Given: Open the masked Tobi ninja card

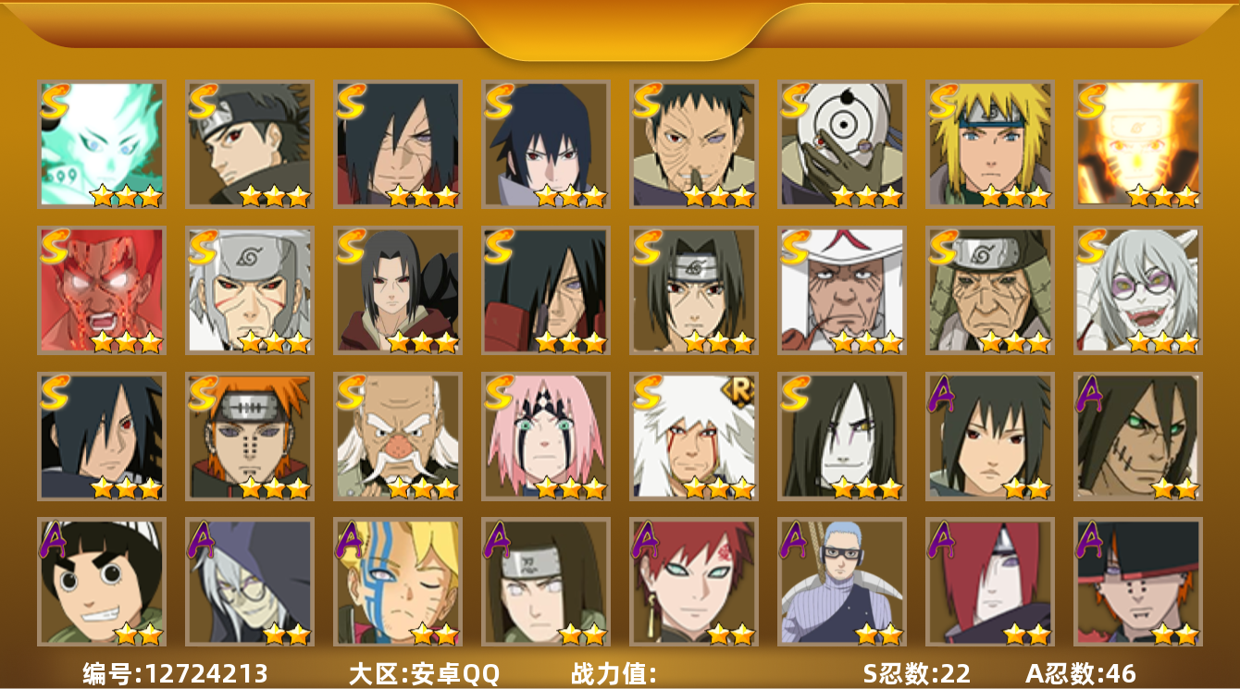Looking at the screenshot, I should point(841,144).
